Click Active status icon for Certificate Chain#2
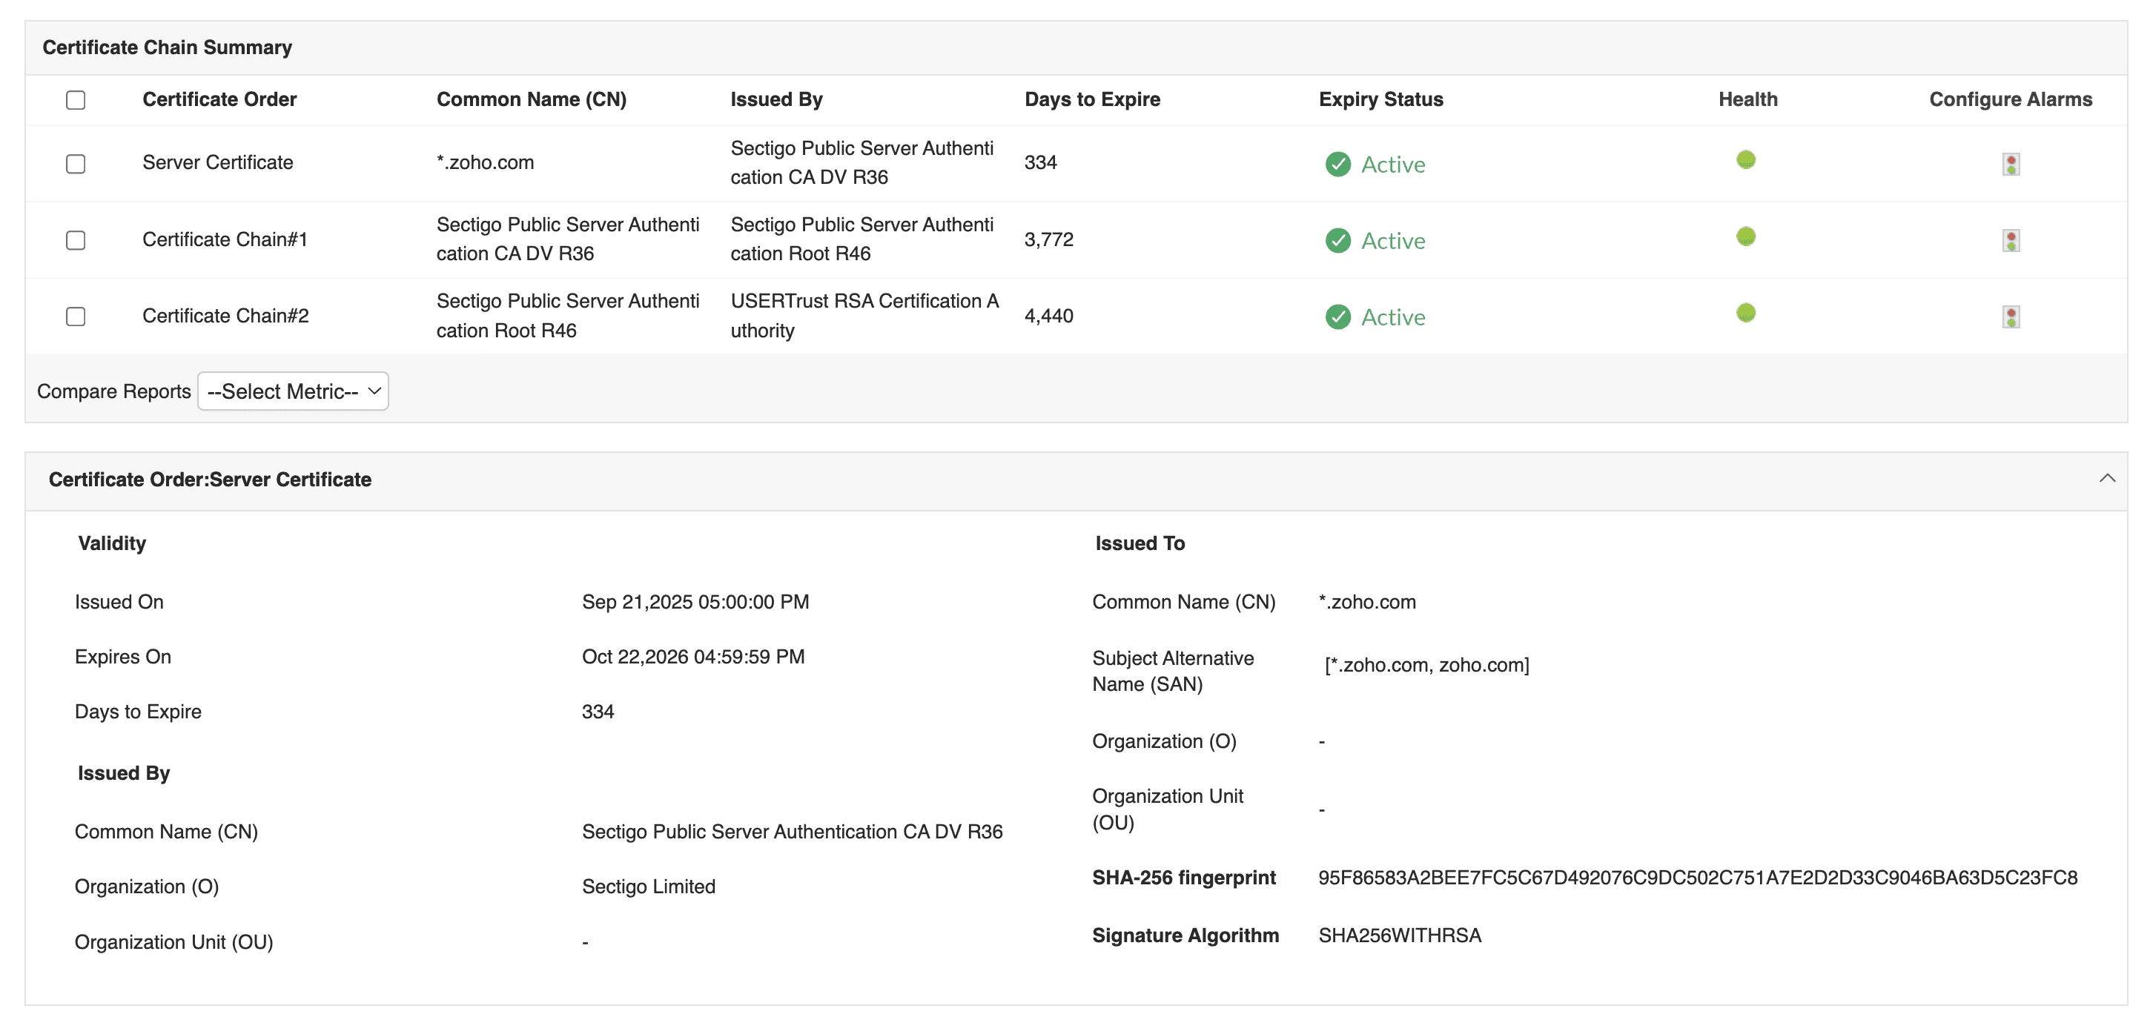2153x1020 pixels. coord(1337,317)
